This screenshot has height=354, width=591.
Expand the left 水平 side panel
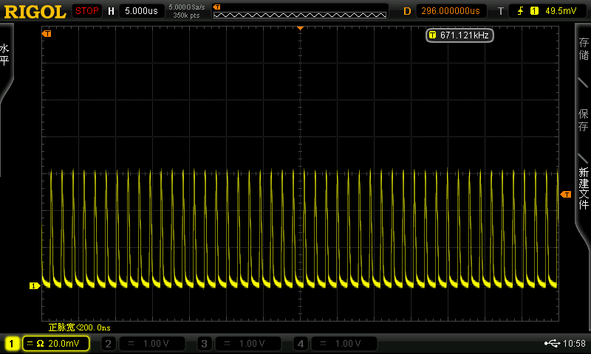click(x=5, y=55)
